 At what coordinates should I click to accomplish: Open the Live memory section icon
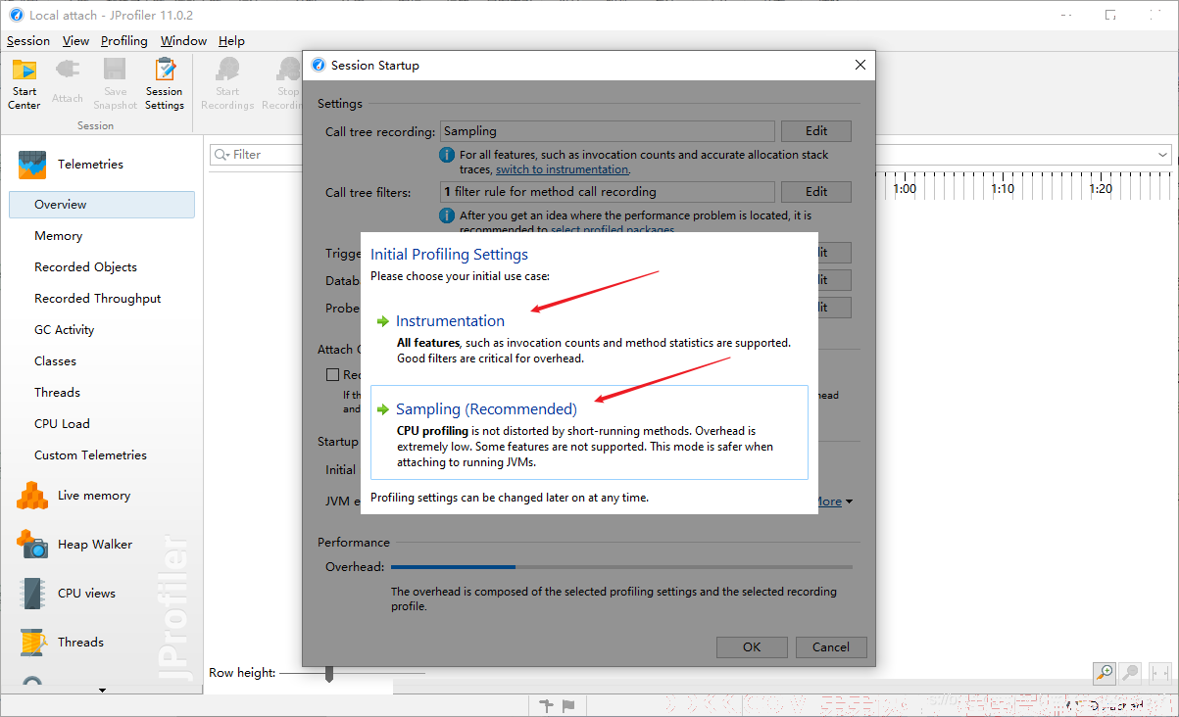tap(32, 496)
